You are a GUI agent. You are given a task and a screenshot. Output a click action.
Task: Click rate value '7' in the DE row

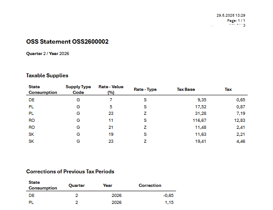(x=111, y=100)
